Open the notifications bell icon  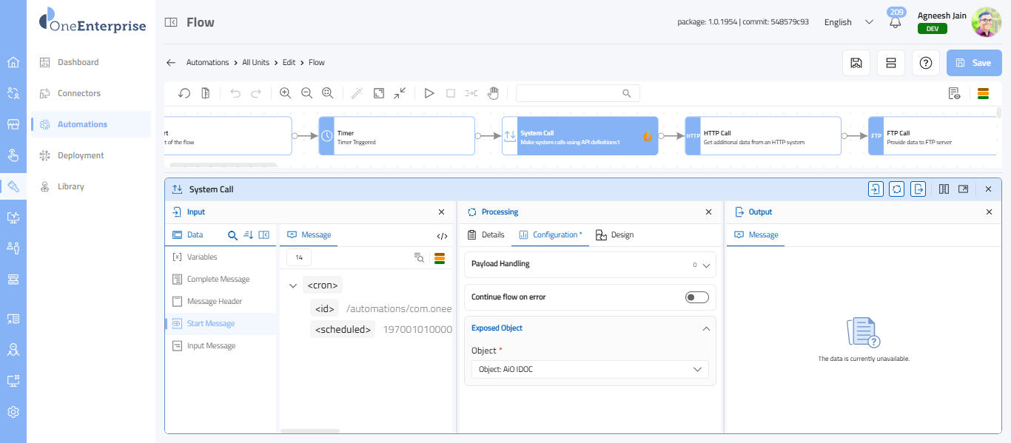coord(896,22)
